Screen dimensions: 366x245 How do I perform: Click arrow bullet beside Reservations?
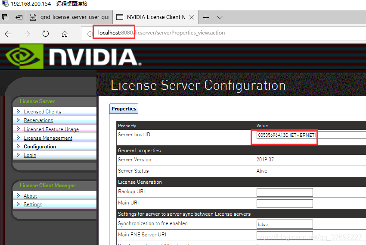[19, 120]
